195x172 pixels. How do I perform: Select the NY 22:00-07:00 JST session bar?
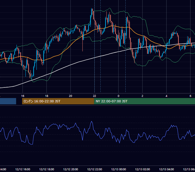tap(145, 101)
